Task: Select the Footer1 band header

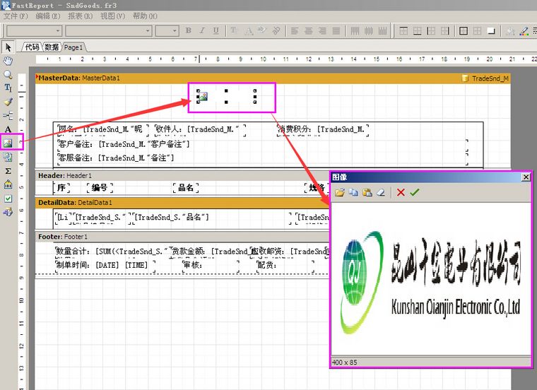Action: pyautogui.click(x=182, y=237)
